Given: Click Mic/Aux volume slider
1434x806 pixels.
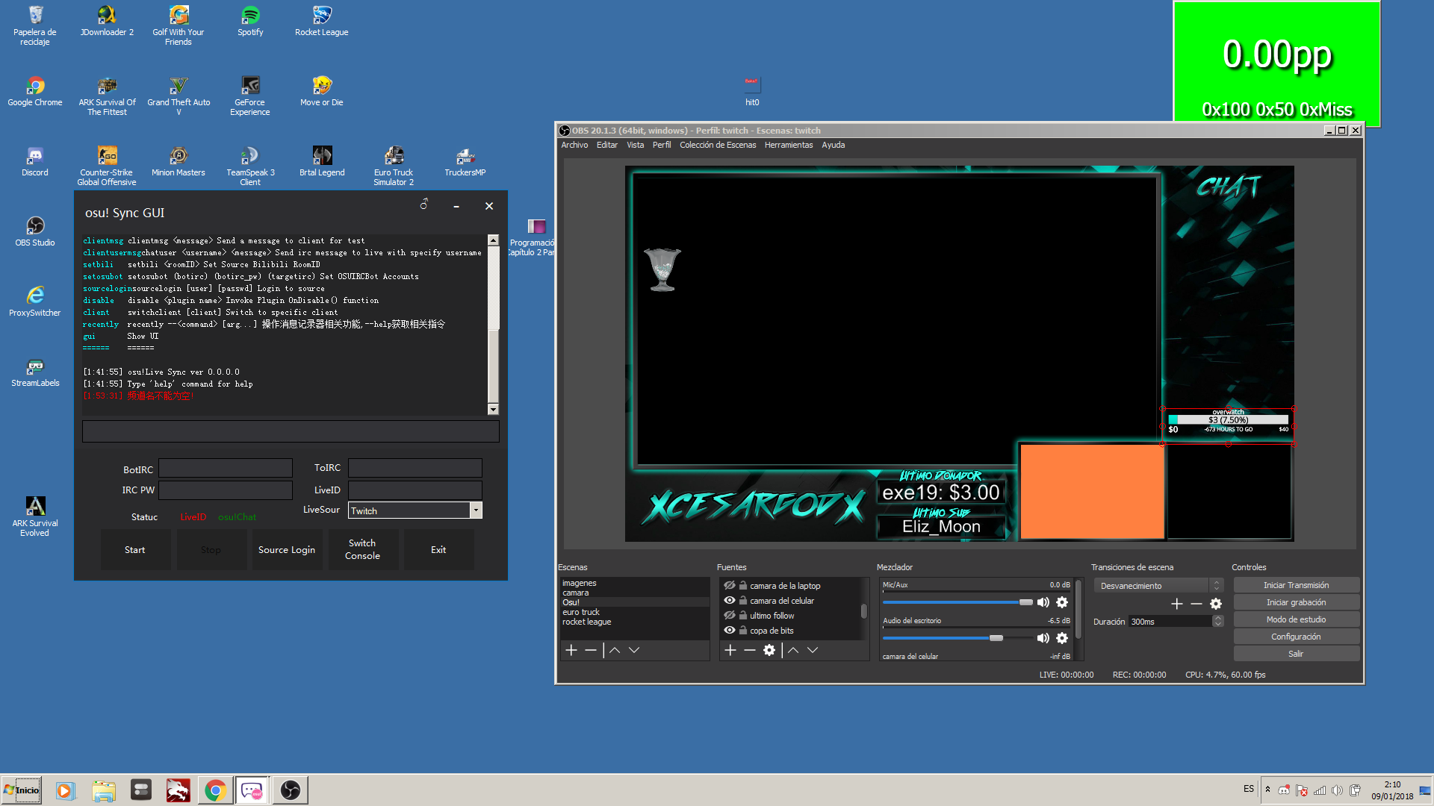Looking at the screenshot, I should (x=957, y=602).
